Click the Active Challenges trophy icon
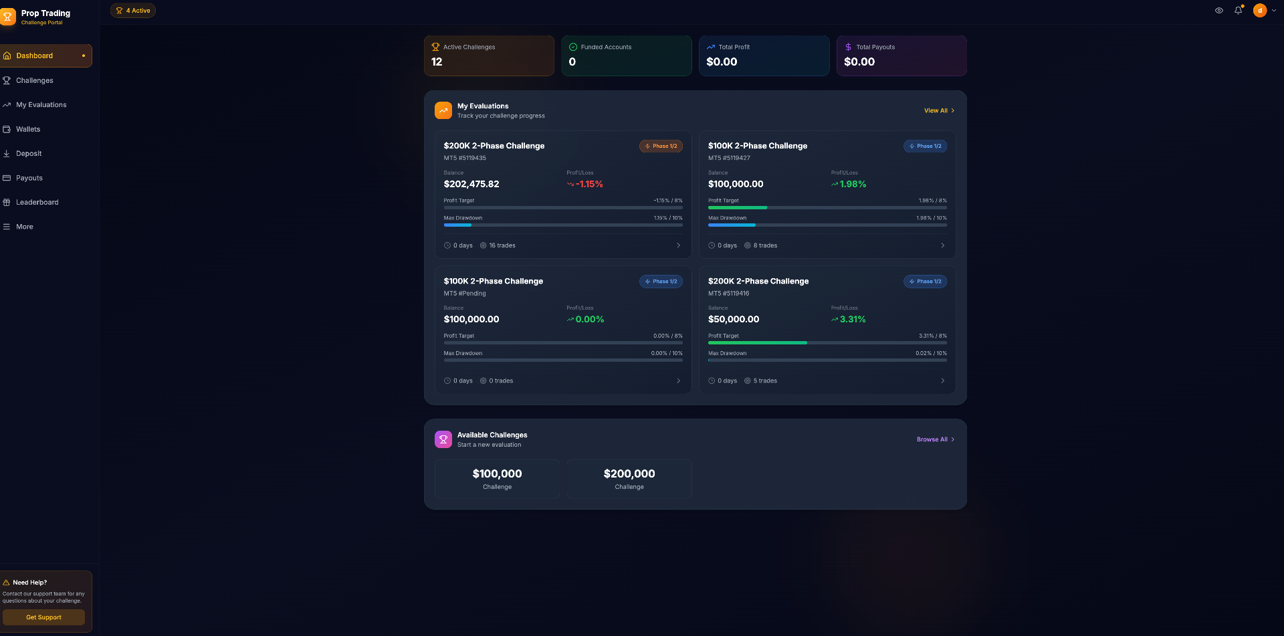1284x636 pixels. pos(435,47)
